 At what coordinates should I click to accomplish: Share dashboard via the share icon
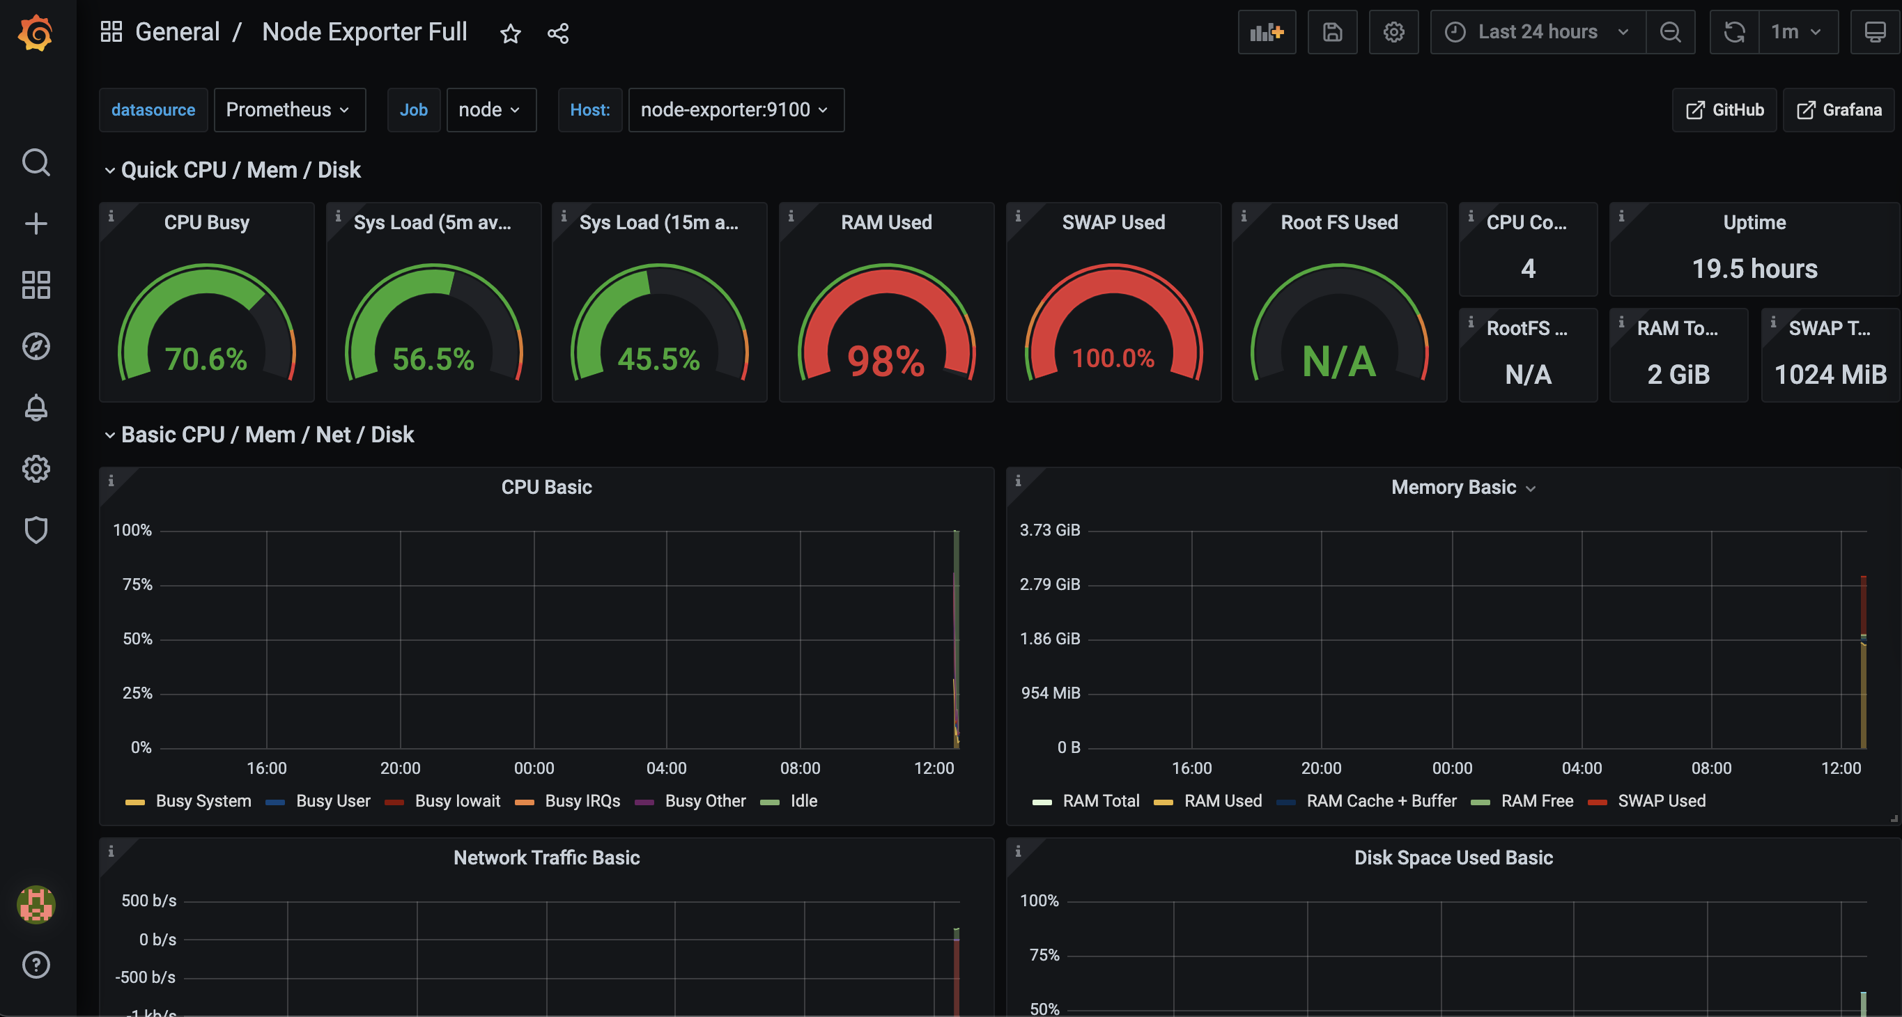point(558,33)
